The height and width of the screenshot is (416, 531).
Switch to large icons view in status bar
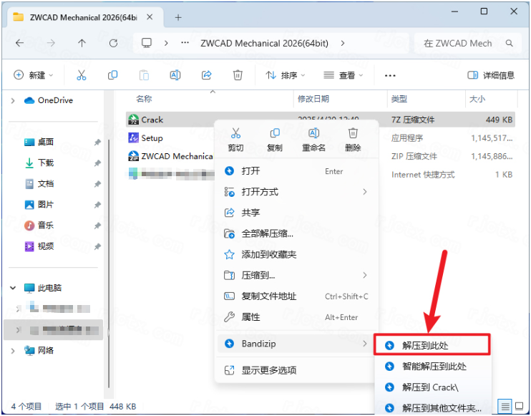[x=520, y=407]
